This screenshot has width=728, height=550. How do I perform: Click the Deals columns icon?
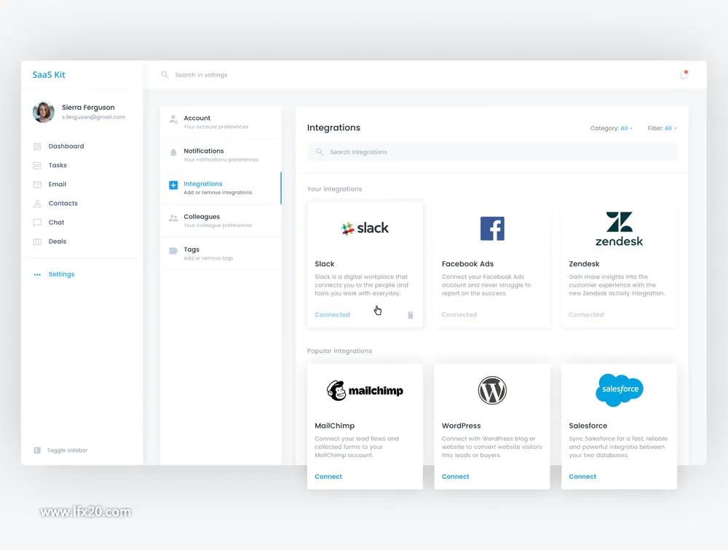37,242
